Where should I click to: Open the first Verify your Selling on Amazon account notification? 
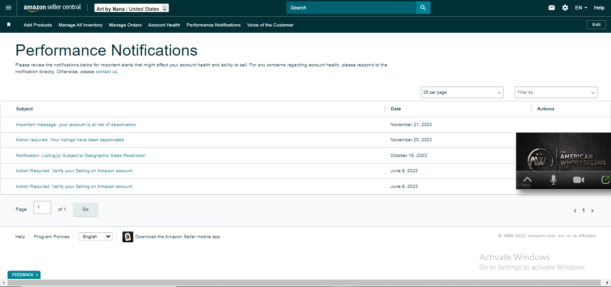point(74,171)
